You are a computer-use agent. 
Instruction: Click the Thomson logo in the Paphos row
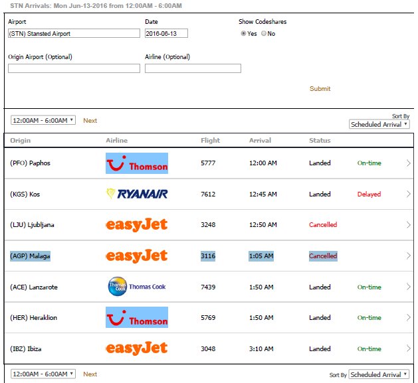(137, 163)
